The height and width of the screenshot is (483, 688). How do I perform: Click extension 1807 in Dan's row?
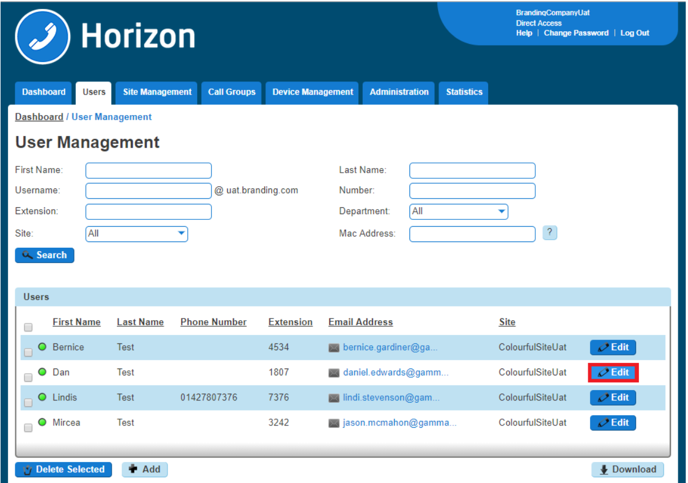279,373
